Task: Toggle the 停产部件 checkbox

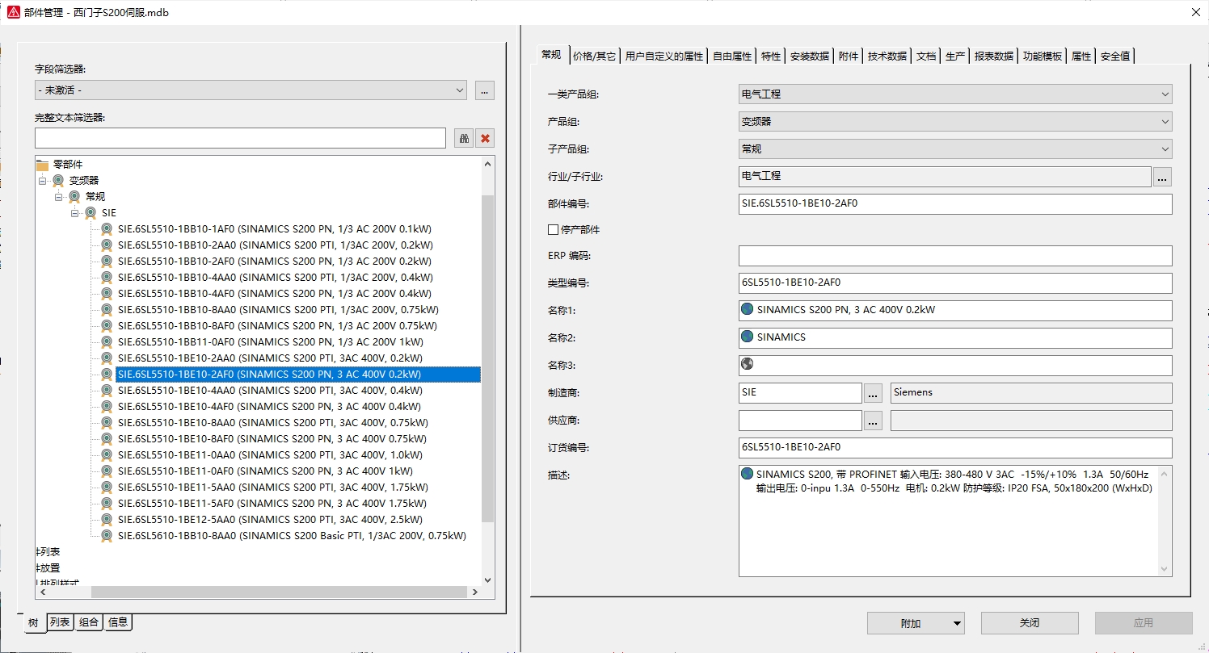Action: click(x=553, y=230)
